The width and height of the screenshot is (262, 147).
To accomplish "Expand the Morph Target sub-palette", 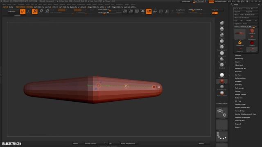I will (x=241, y=94).
